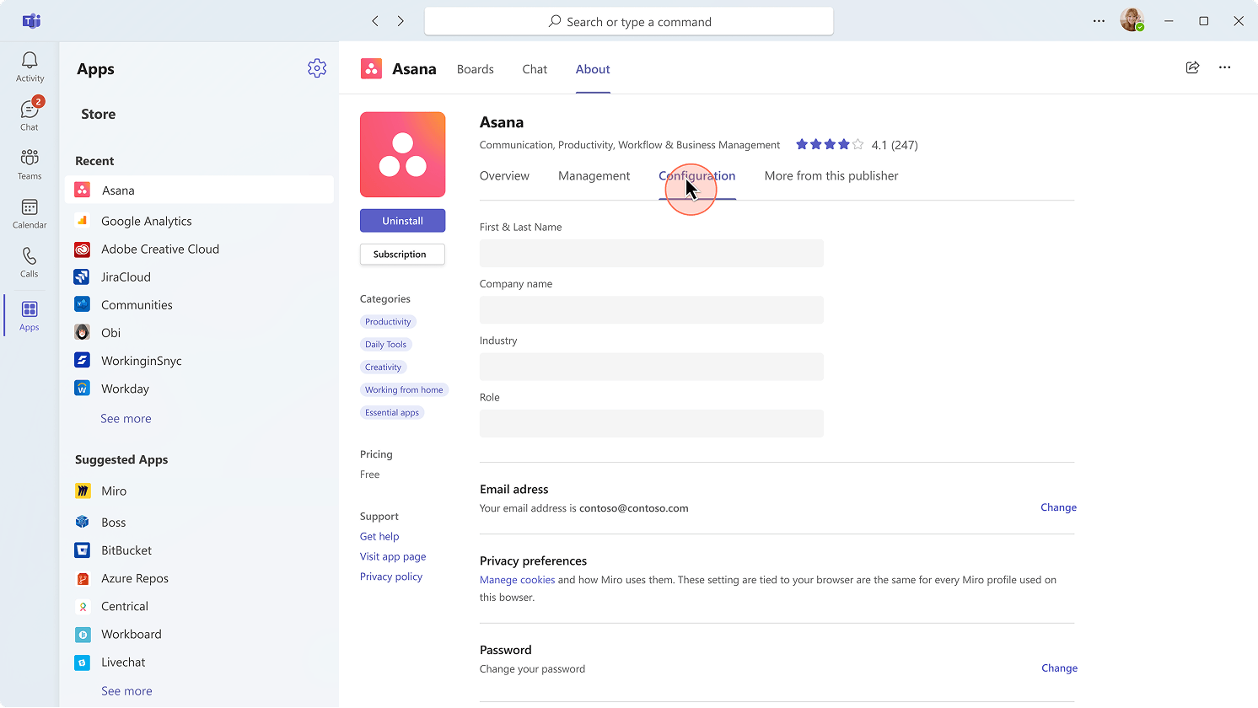Select Google Analytics in Recent apps

(x=146, y=221)
